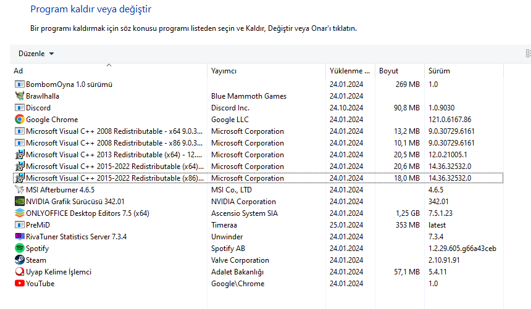Click icon of Visual C++ 2008 x64
Screen dimensions: 531x309
(x=20, y=131)
